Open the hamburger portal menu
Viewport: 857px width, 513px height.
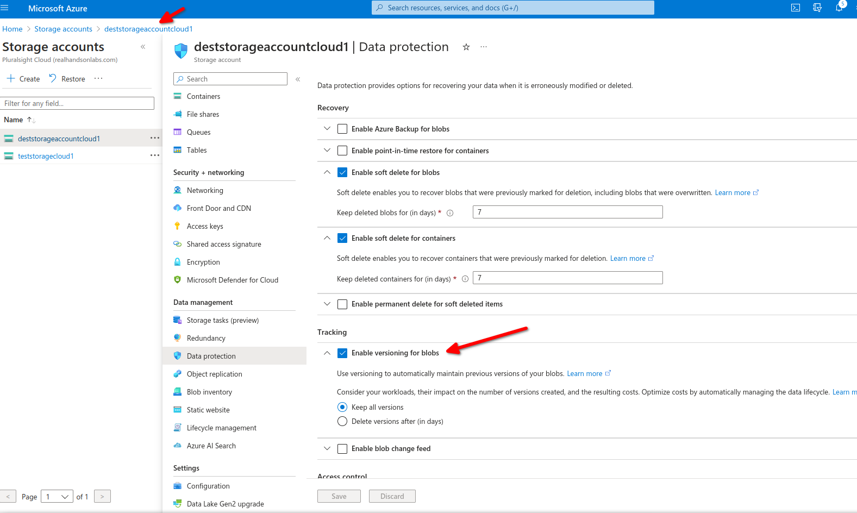(x=5, y=8)
